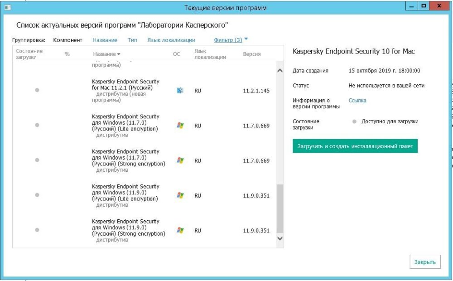
Task: Group the list by Язык локализации
Action: pos(171,40)
